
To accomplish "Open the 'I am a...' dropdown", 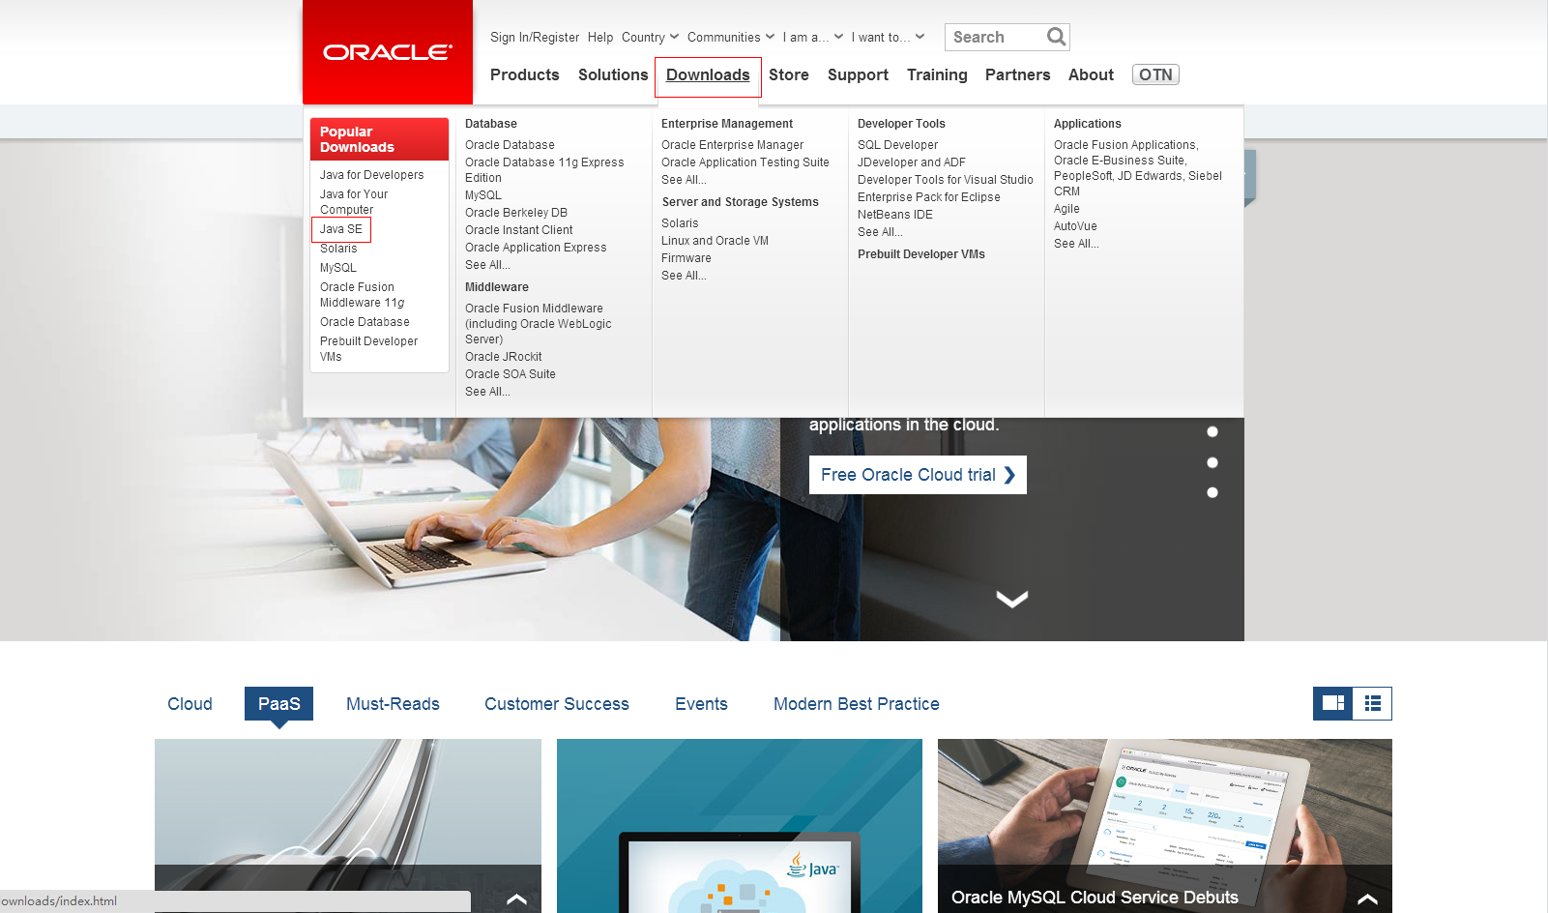I will [813, 37].
